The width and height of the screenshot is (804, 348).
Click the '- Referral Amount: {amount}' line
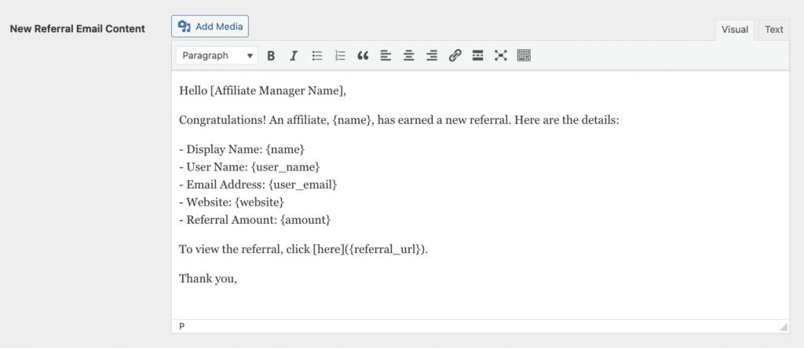pos(255,220)
